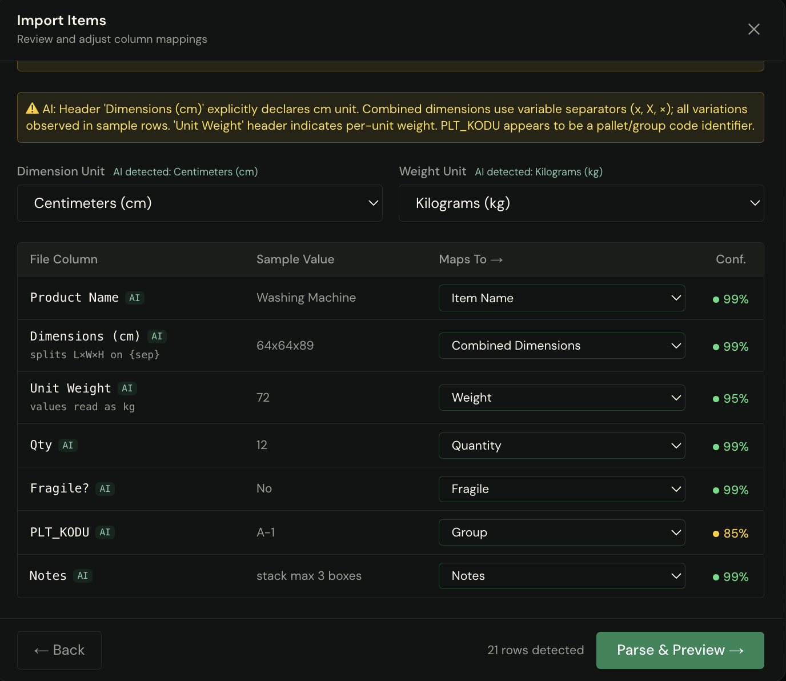Open mapping dropdown for Unit Weight

click(x=562, y=398)
